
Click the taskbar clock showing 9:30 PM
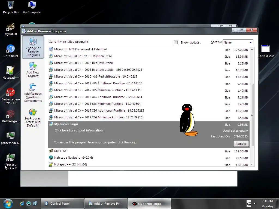[267, 201]
